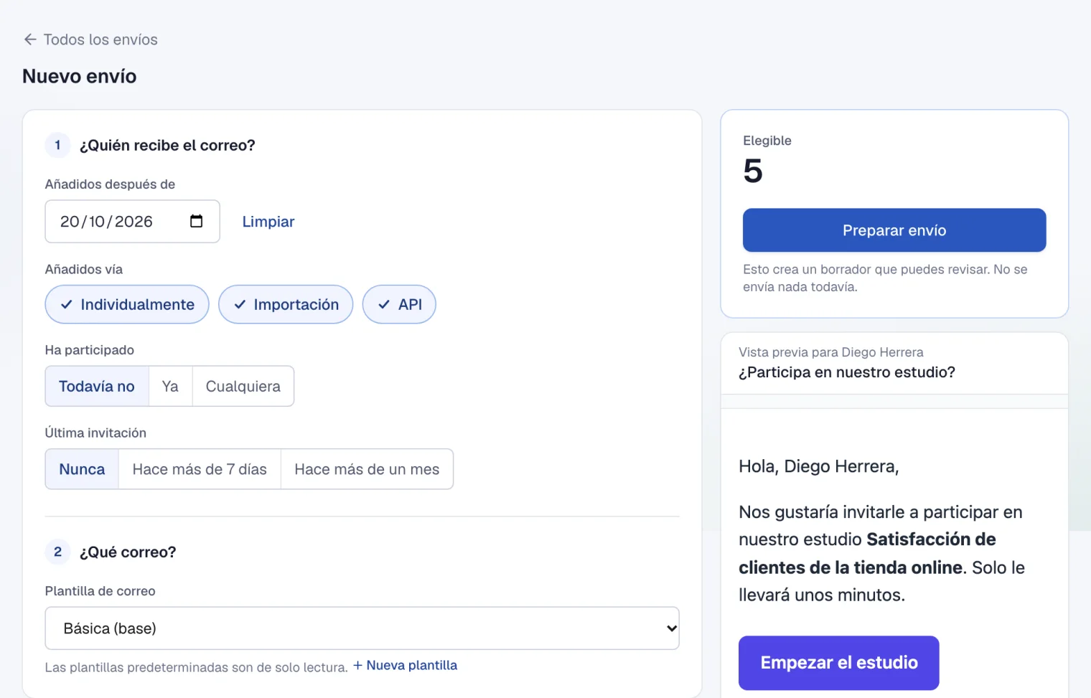
Task: Choose Hace más de 7 días
Action: [200, 469]
